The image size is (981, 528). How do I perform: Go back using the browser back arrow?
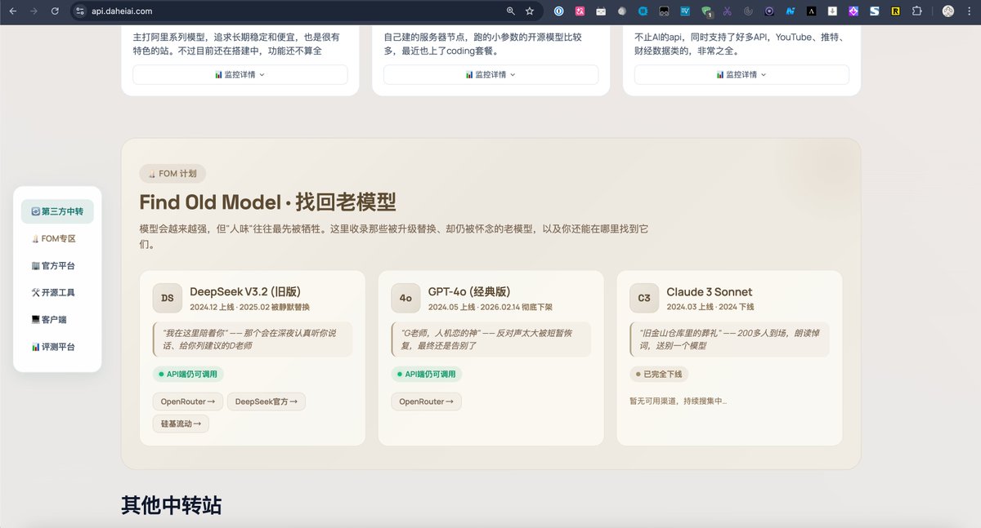coord(12,11)
